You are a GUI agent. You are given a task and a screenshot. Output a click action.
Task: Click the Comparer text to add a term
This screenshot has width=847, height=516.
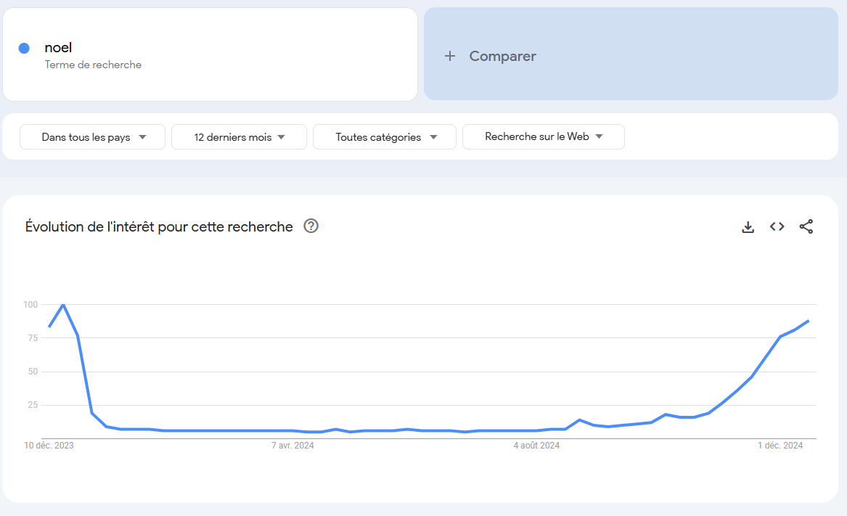(502, 56)
